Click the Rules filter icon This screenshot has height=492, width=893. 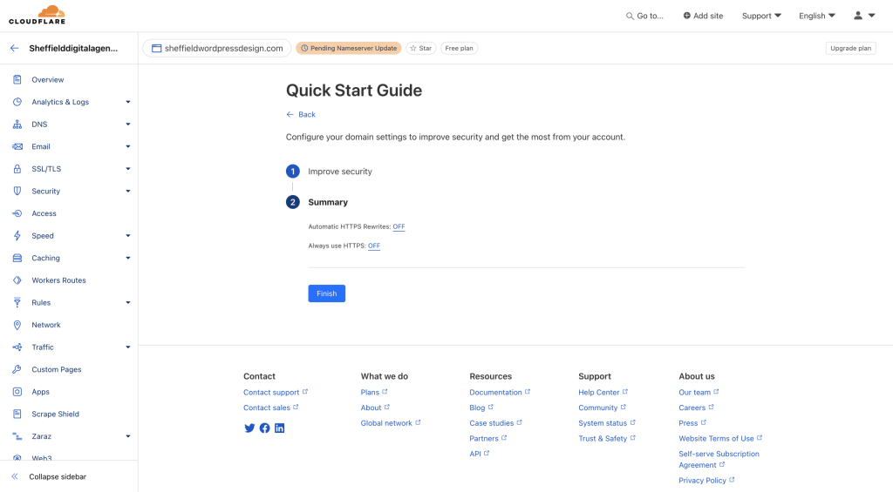click(x=17, y=302)
